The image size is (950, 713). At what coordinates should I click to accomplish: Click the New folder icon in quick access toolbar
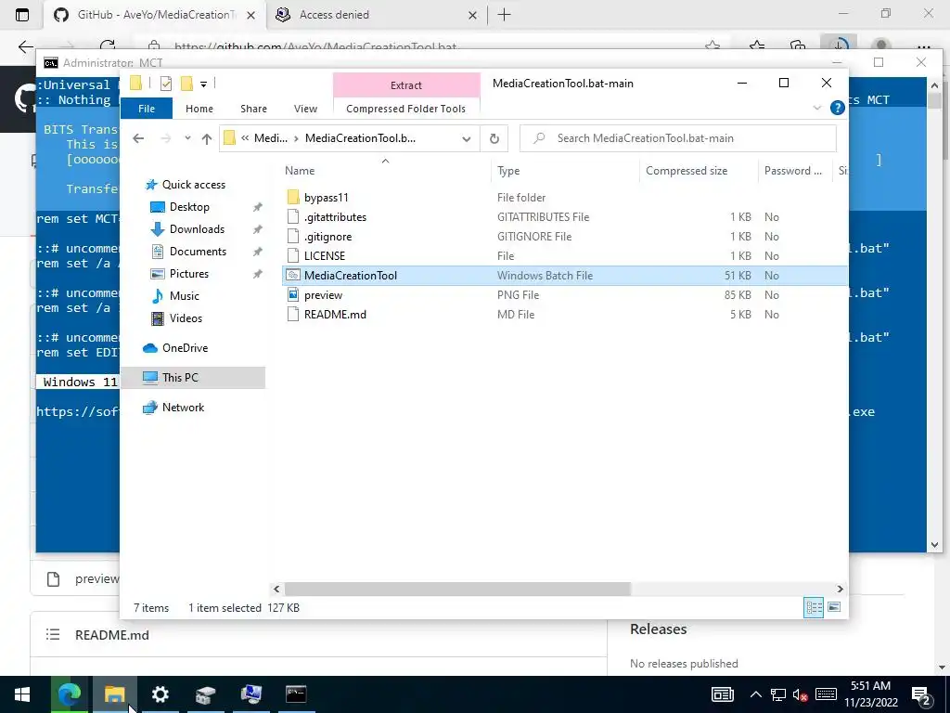[x=186, y=84]
